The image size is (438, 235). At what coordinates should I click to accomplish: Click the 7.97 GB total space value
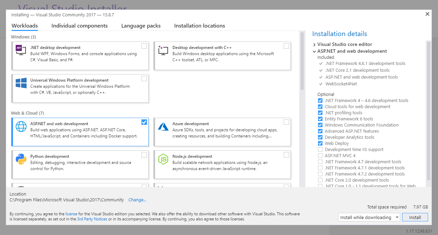[420, 207]
